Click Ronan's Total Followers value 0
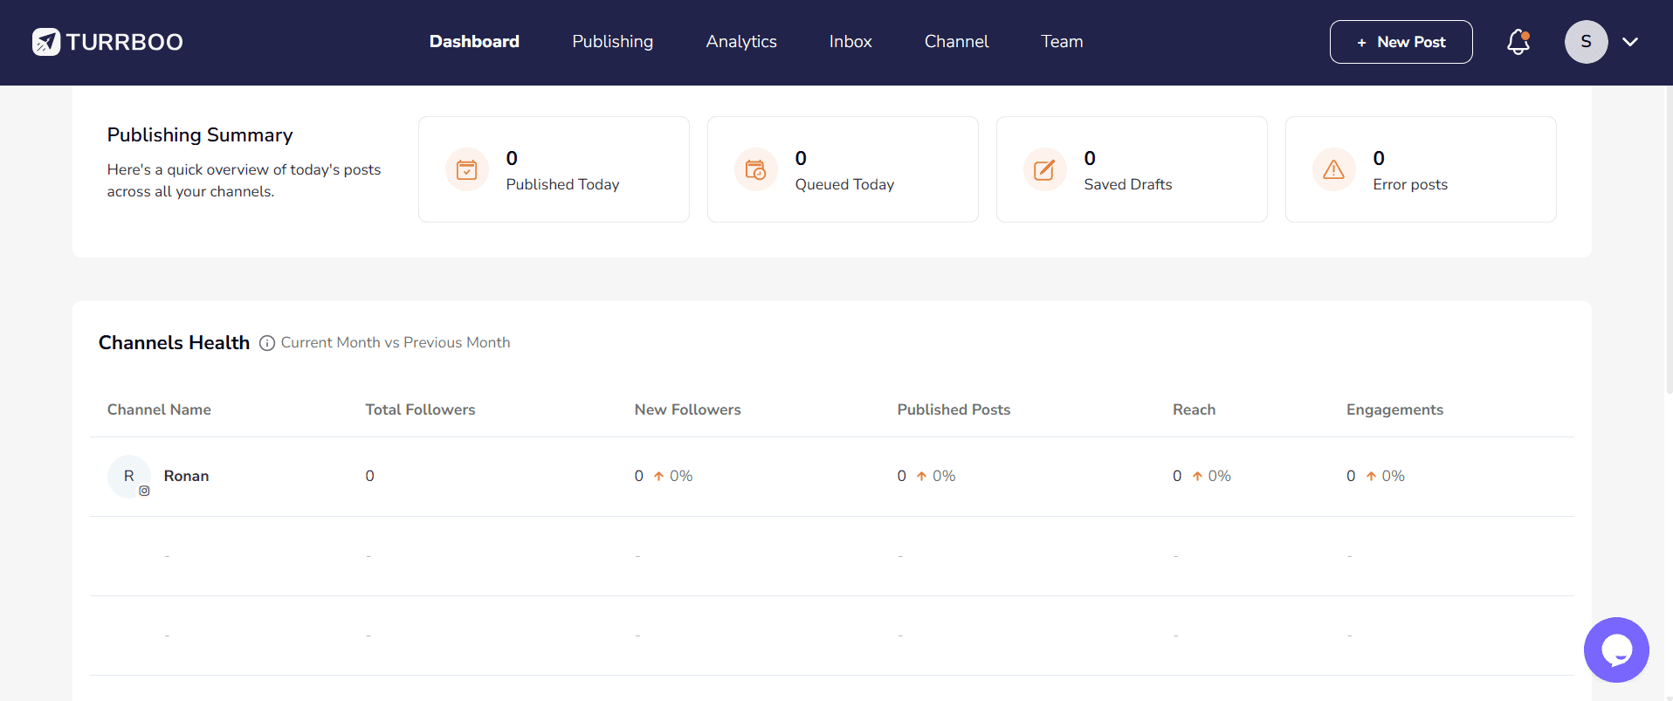Viewport: 1673px width, 701px height. (x=369, y=476)
